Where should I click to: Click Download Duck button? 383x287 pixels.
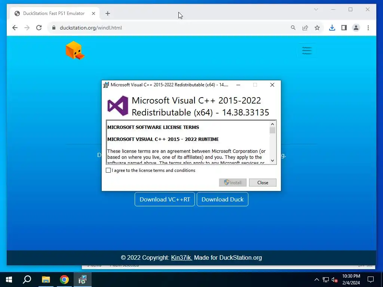click(222, 199)
